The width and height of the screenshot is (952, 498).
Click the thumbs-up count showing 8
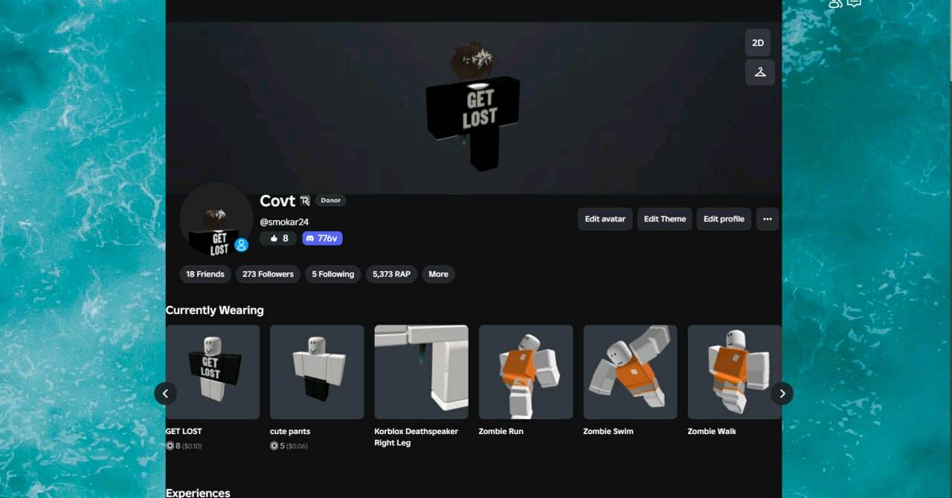coord(279,238)
